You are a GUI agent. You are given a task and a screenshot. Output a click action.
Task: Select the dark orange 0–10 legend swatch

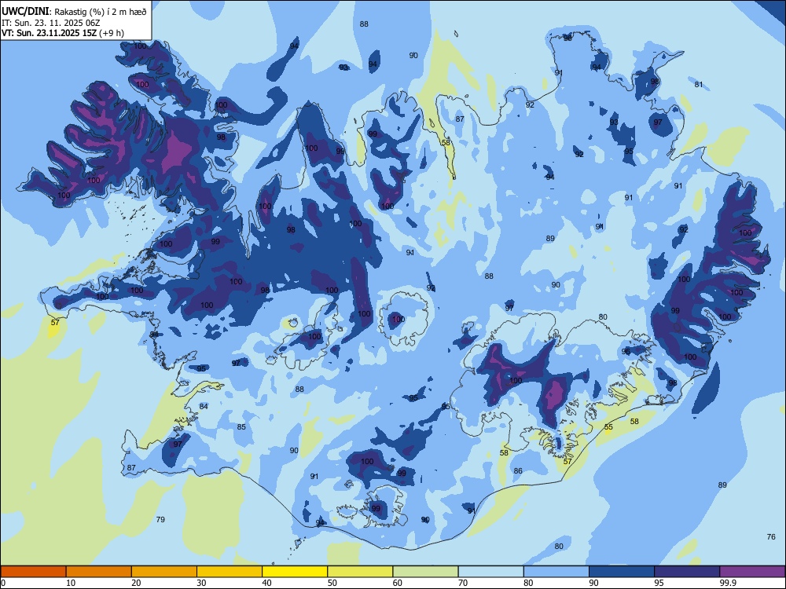[33, 572]
